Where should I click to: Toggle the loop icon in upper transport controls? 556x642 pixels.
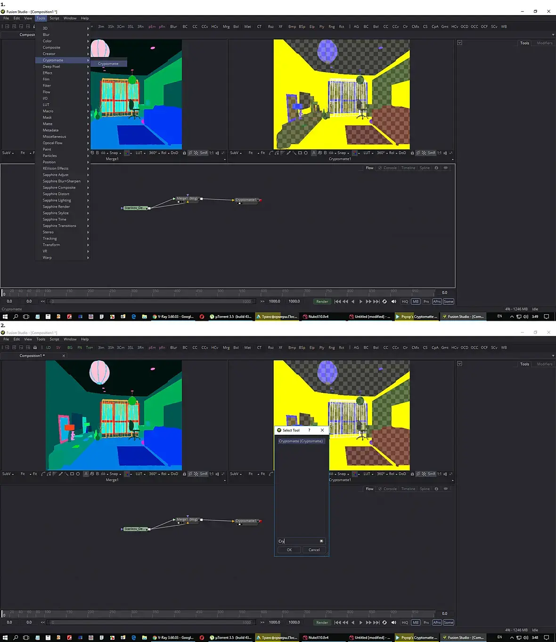pos(384,301)
